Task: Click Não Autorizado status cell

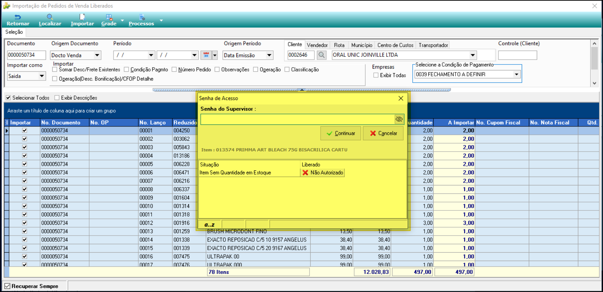Action: pyautogui.click(x=323, y=173)
